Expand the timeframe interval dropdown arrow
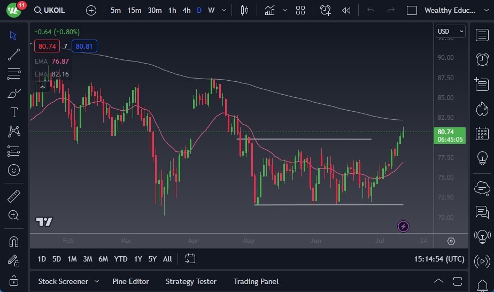This screenshot has width=494, height=292. (223, 10)
